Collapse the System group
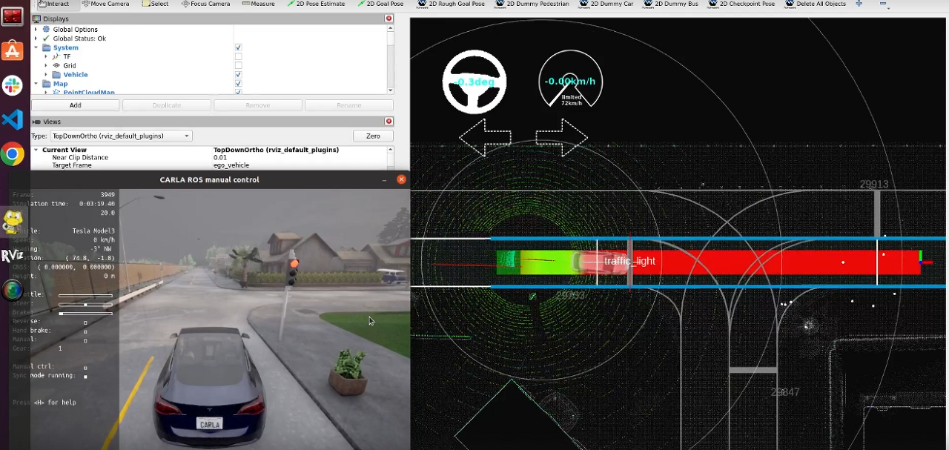The image size is (949, 450). tap(36, 47)
